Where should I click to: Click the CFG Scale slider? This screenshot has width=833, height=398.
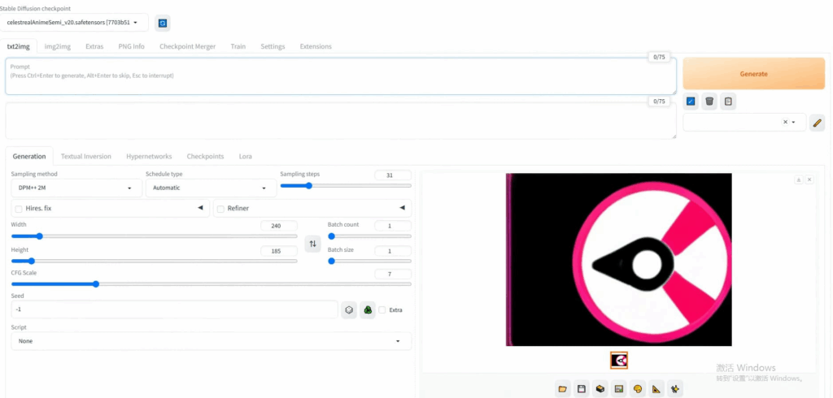click(96, 284)
